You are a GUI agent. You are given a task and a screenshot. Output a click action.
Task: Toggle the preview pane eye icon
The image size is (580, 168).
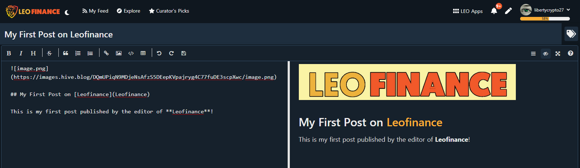(546, 54)
